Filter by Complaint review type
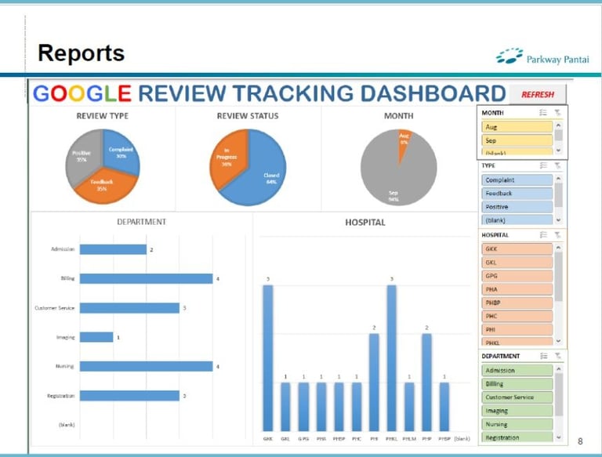 (x=517, y=180)
